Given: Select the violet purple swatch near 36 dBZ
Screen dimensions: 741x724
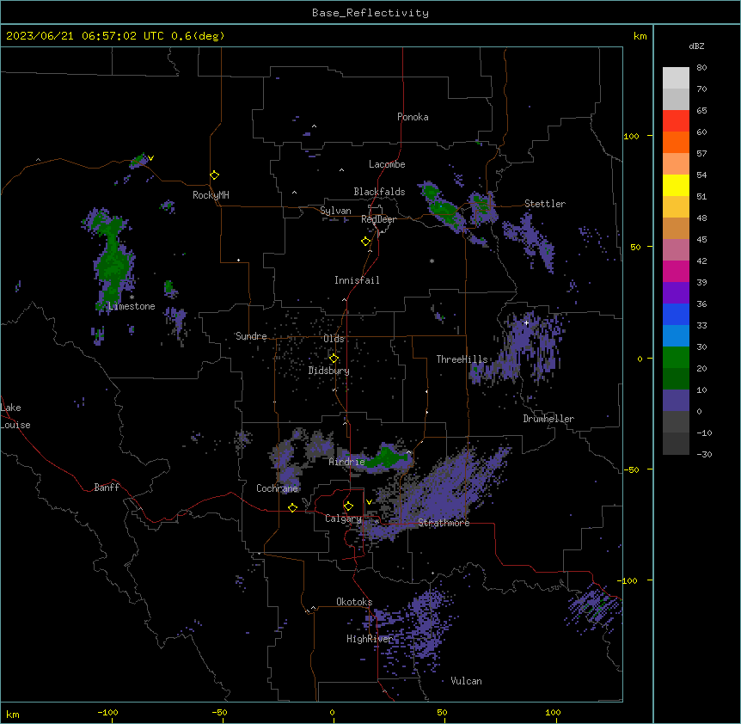Looking at the screenshot, I should click(x=676, y=293).
